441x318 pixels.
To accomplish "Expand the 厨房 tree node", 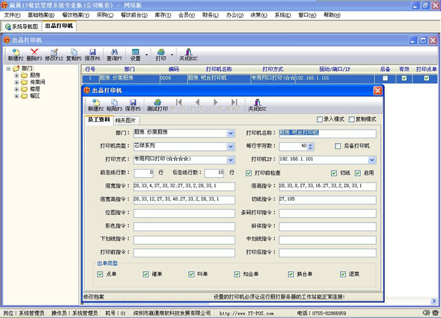I will click(16, 75).
